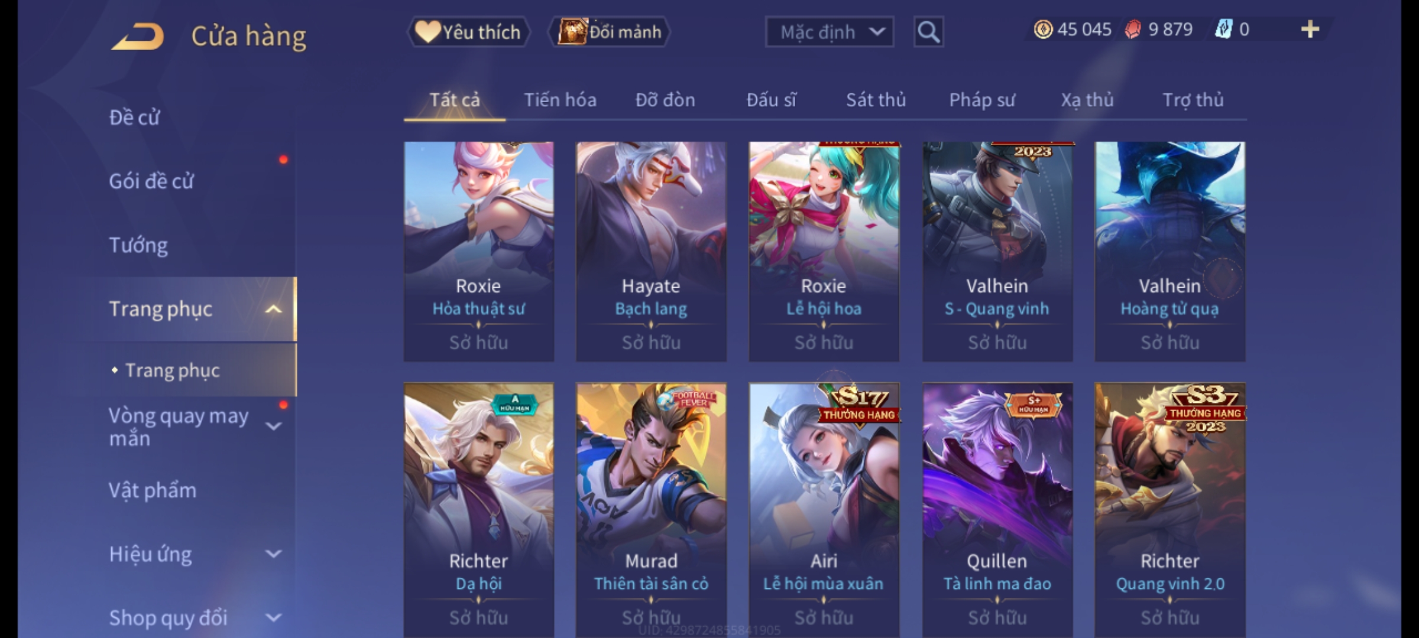Viewport: 1419px width, 638px height.
Task: Click the gold coin currency icon
Action: 1043,29
